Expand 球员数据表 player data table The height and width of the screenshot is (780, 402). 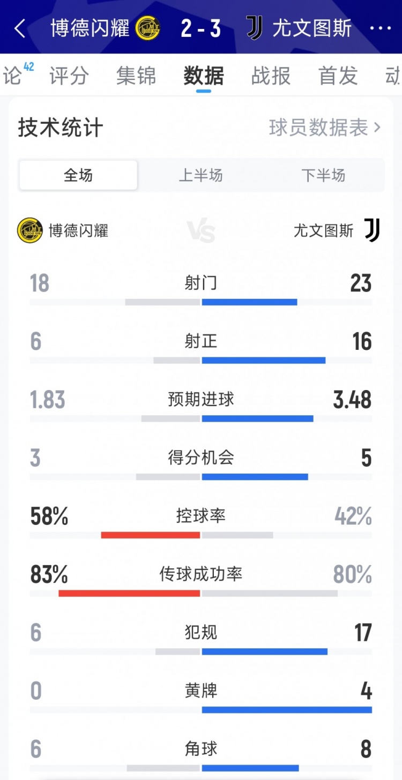(324, 127)
